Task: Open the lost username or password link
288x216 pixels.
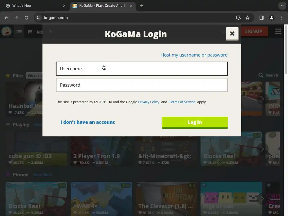Action: [x=194, y=55]
